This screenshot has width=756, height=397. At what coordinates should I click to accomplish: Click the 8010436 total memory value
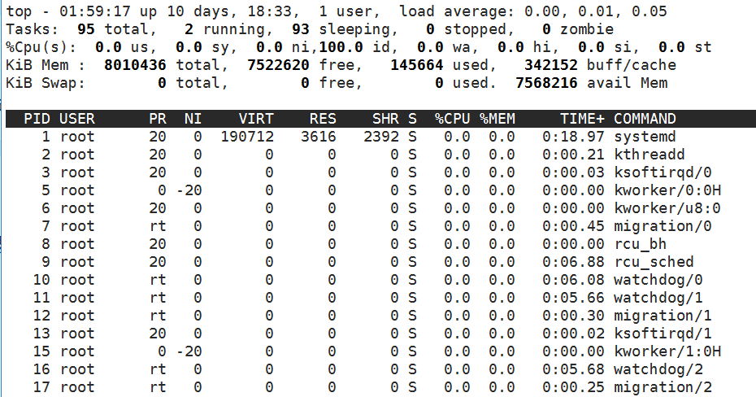(x=135, y=65)
